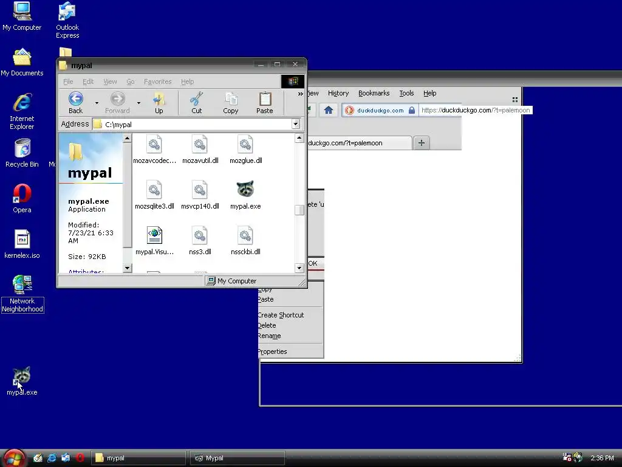Image resolution: width=622 pixels, height=467 pixels.
Task: Go Back in mypal folder window
Action: coord(75,103)
